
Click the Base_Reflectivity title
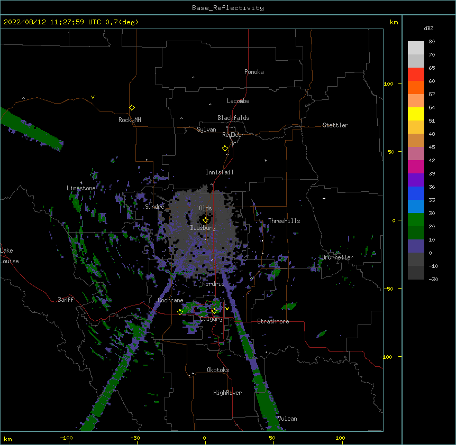click(228, 8)
